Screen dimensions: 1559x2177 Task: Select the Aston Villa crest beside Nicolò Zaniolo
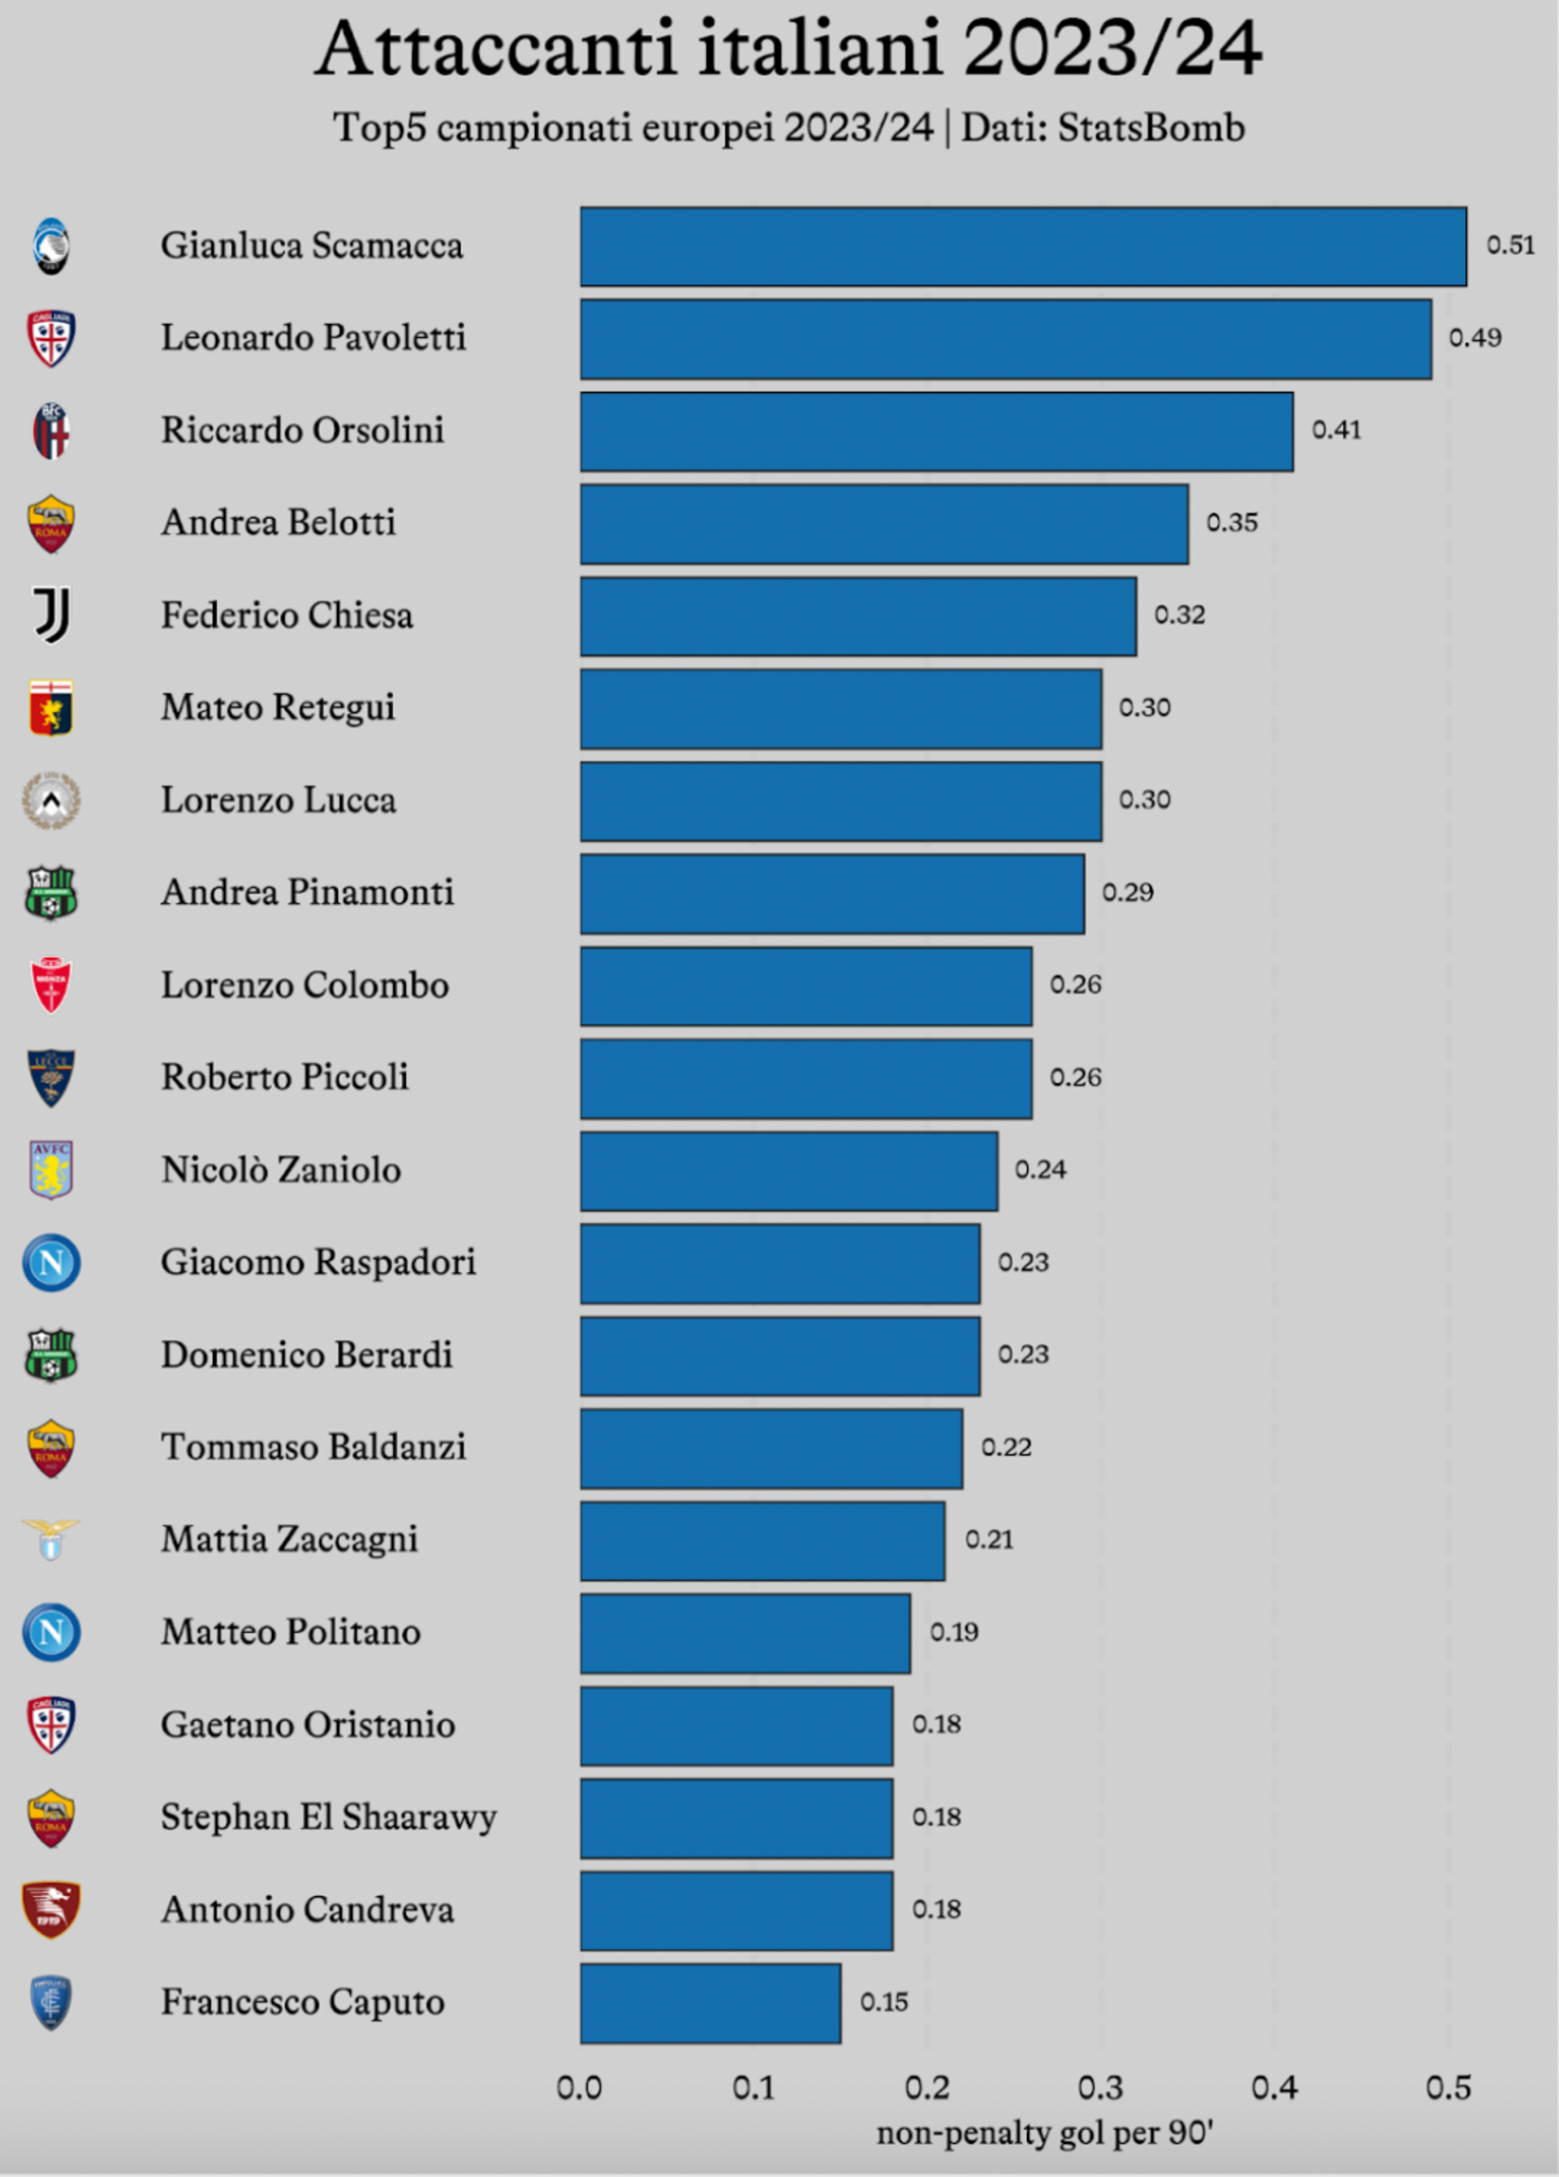click(x=51, y=1170)
